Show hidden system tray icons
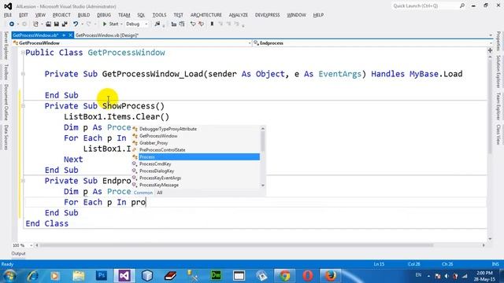504x283 pixels. point(428,276)
